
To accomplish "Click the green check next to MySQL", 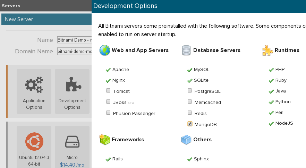I will 190,70.
